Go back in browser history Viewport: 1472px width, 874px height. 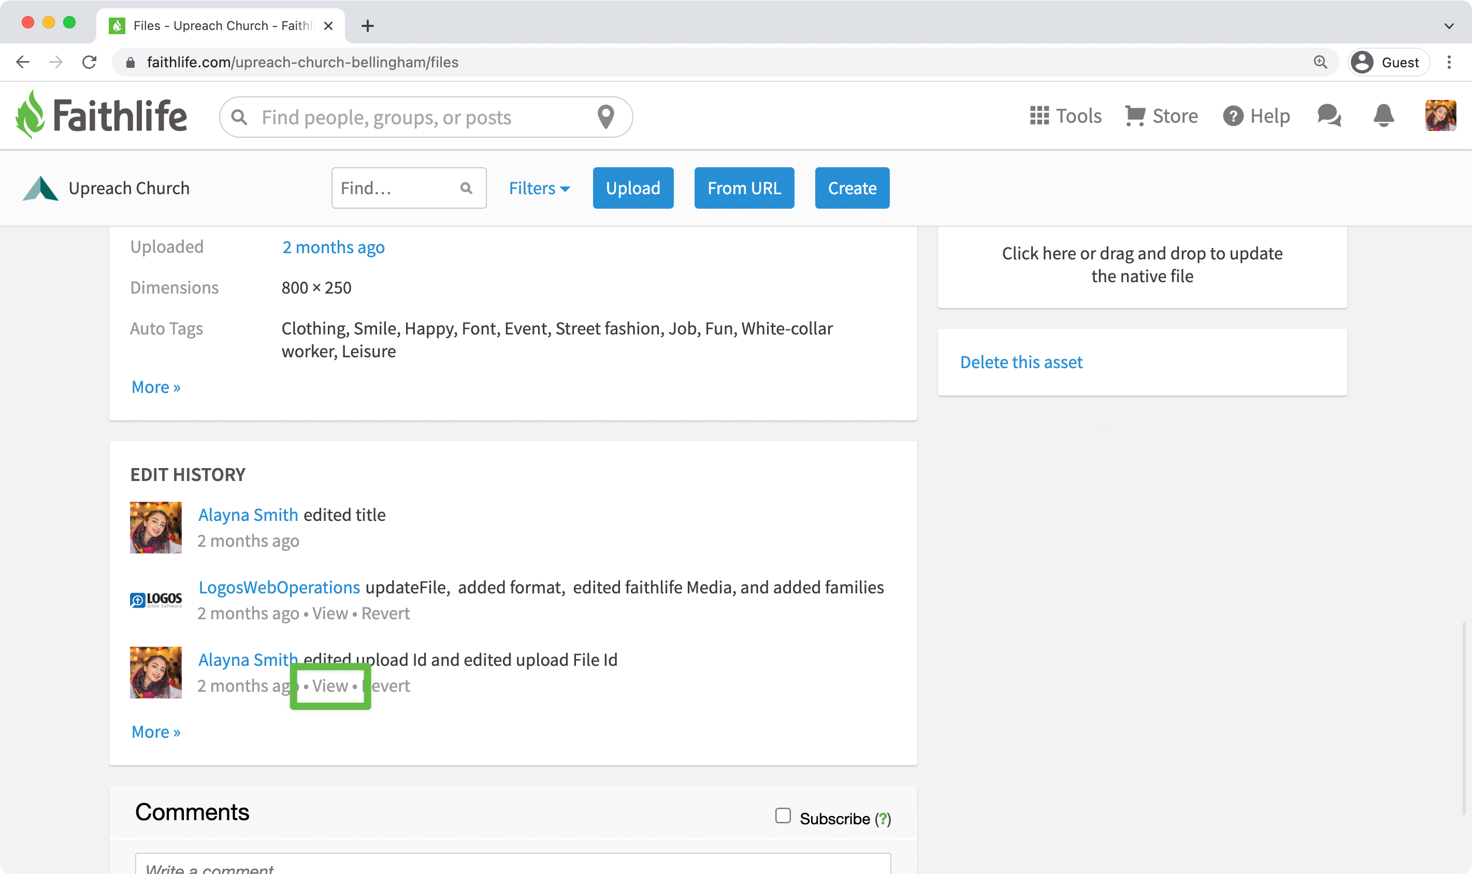[x=22, y=62]
